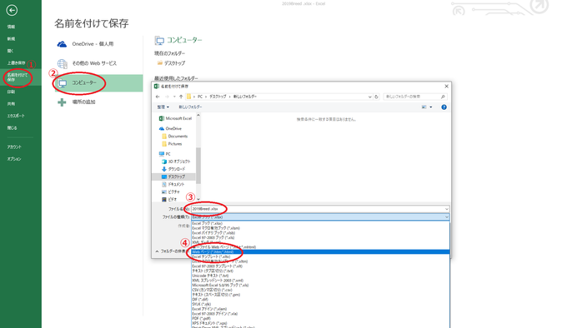The height and width of the screenshot is (328, 567).
Task: Open 共有 in the backstage menu
Action: coord(11,104)
